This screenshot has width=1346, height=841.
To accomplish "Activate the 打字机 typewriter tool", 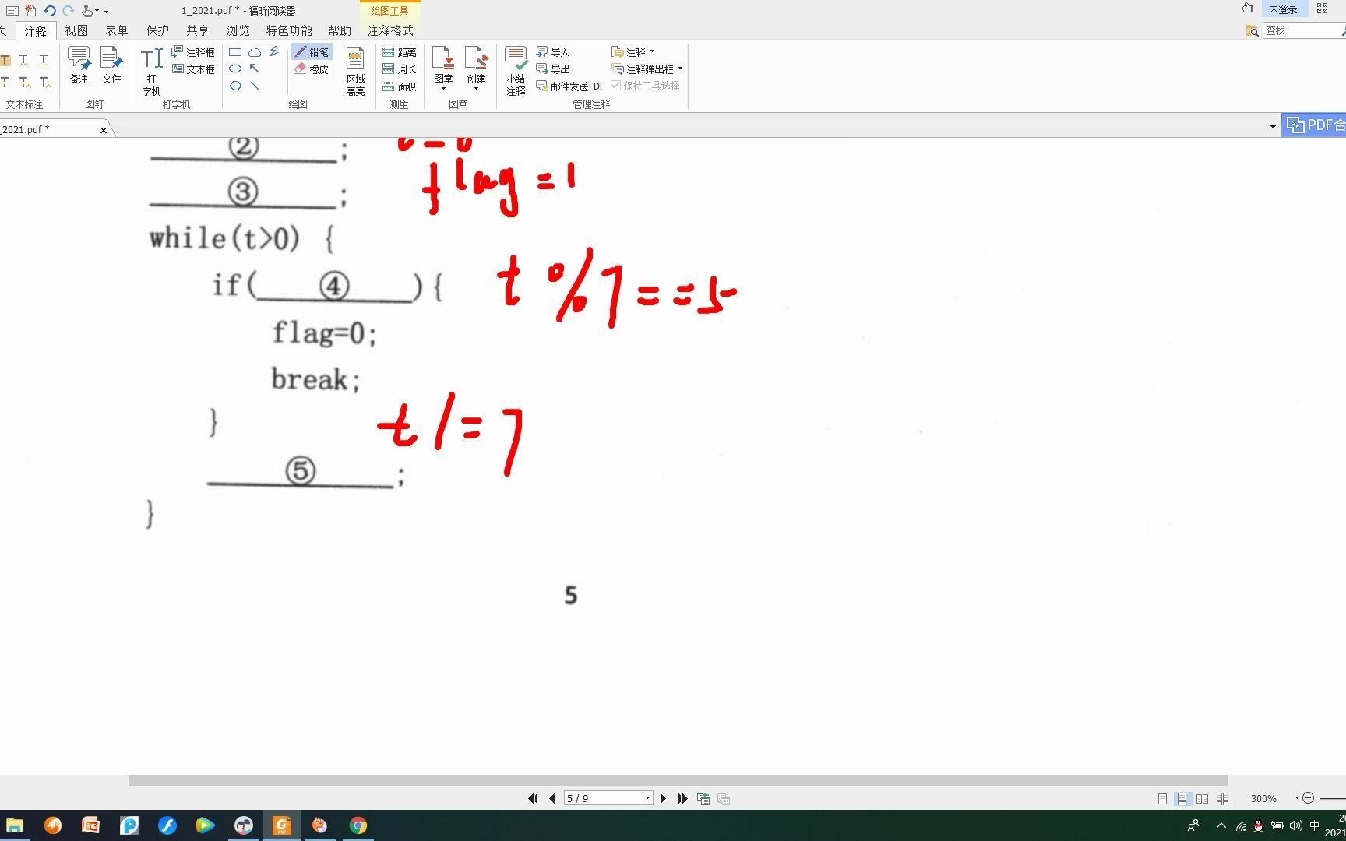I will (151, 71).
